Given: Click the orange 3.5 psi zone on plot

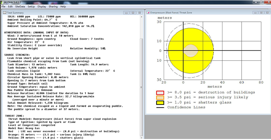Looking at the screenshot, I should [191, 51].
